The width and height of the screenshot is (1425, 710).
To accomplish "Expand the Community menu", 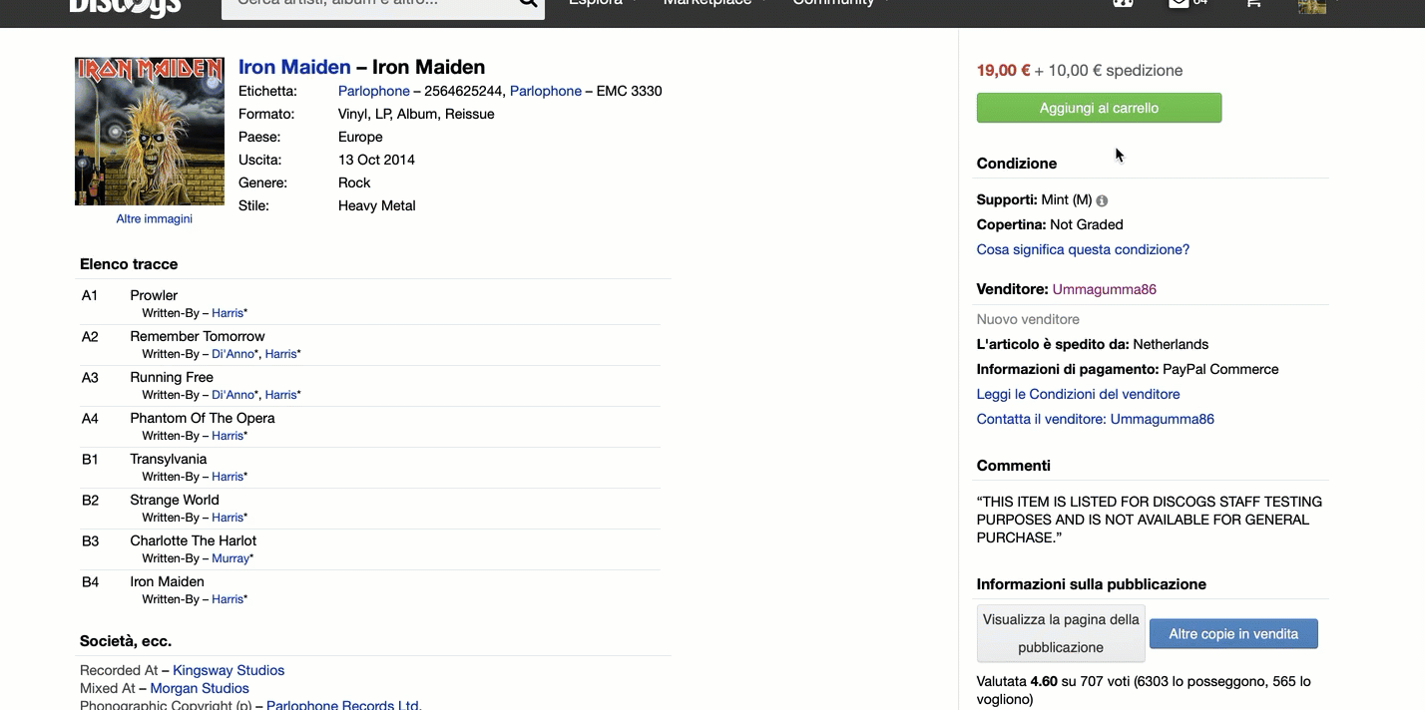I will 840,4.
